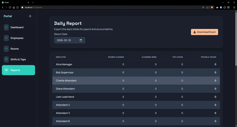
Task: Click Diana Attendant's tap hours value
Action: [182, 89]
